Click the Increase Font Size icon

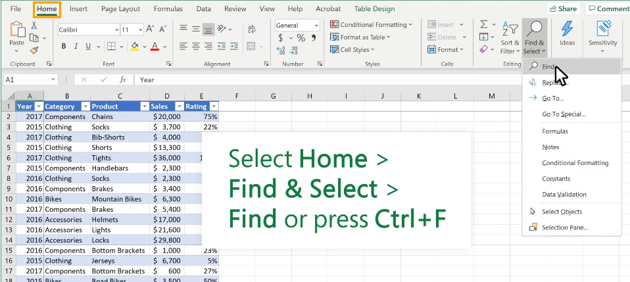(x=151, y=29)
